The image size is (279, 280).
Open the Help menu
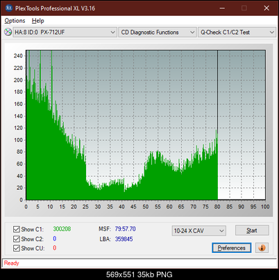[38, 21]
